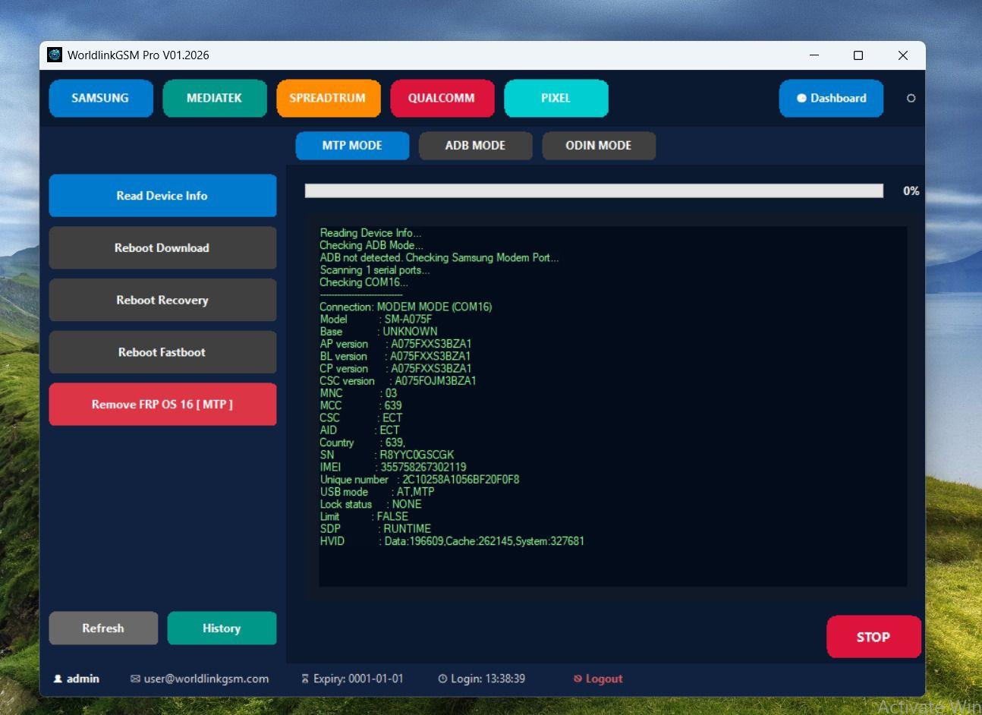The width and height of the screenshot is (982, 715).
Task: Open the QUALCOMM section
Action: pos(441,98)
